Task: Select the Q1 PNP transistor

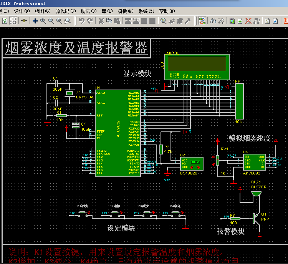Action: pos(257,218)
